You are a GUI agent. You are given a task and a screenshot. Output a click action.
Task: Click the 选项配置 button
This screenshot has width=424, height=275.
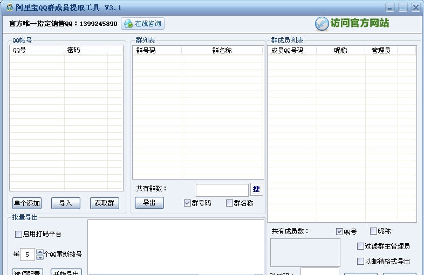pos(28,272)
